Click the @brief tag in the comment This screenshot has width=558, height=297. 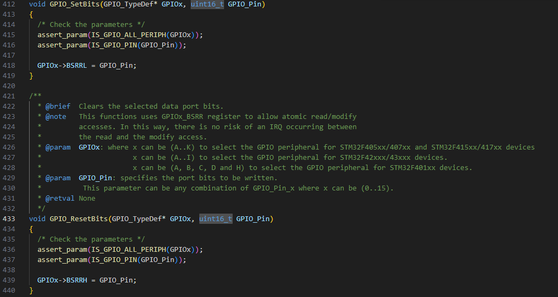tap(58, 107)
